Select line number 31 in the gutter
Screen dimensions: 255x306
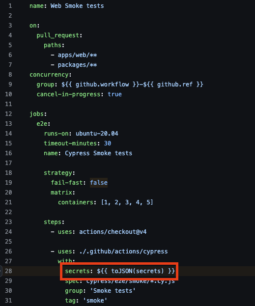click(x=8, y=301)
